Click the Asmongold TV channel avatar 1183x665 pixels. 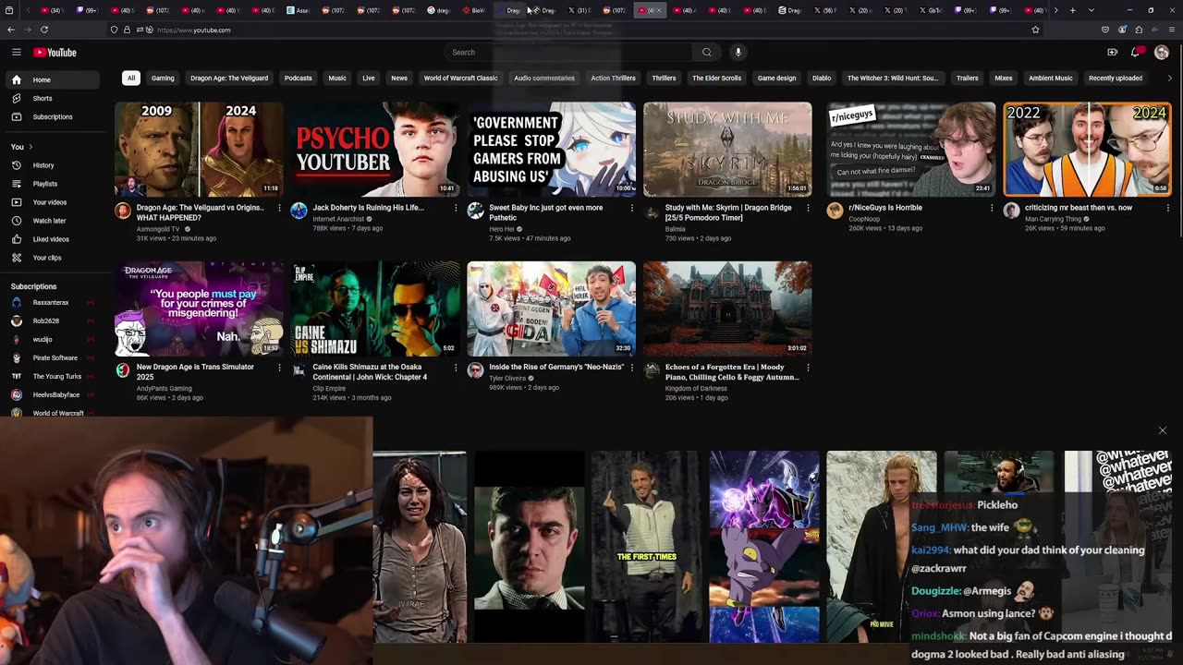122,211
